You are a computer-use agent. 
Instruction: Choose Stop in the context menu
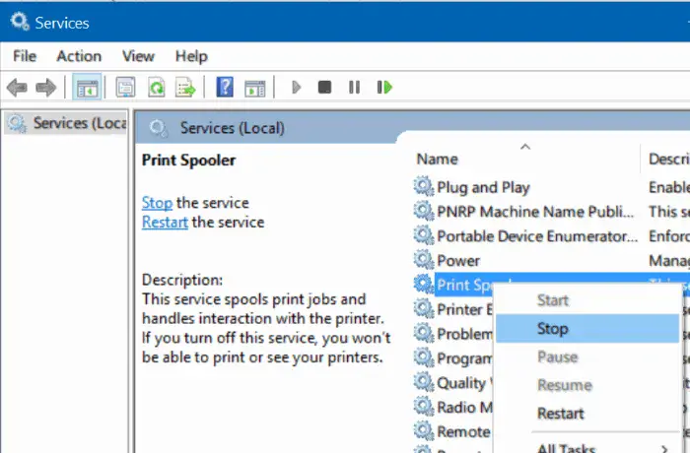pyautogui.click(x=553, y=329)
